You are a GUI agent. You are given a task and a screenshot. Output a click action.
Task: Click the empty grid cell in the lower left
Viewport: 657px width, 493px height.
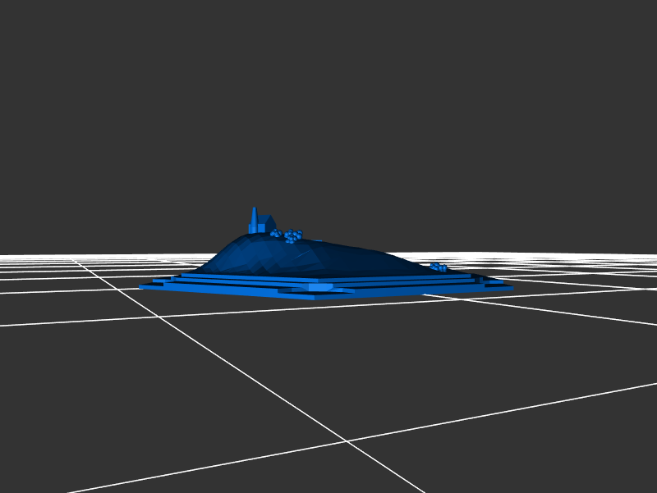123,394
